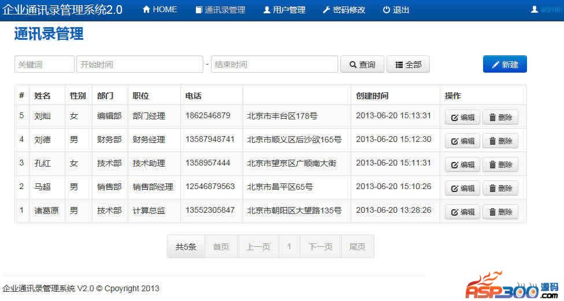Click page number 1 in pagination
Image resolution: width=564 pixels, height=301 pixels.
pos(289,246)
